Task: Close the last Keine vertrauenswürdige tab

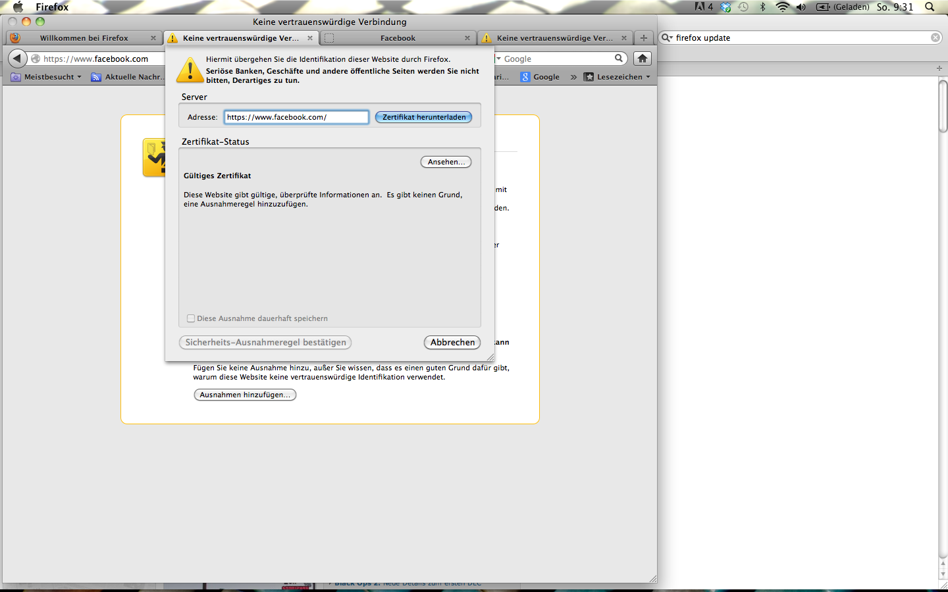Action: tap(624, 38)
